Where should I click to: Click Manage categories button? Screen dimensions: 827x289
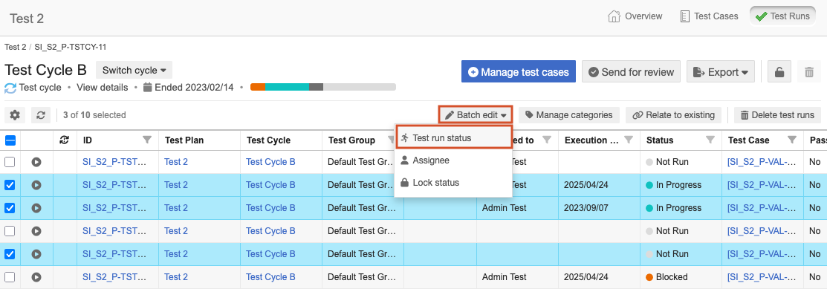tap(568, 115)
